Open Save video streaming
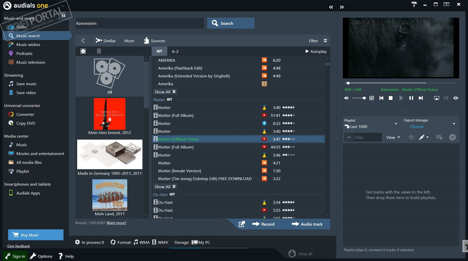 pyautogui.click(x=26, y=93)
